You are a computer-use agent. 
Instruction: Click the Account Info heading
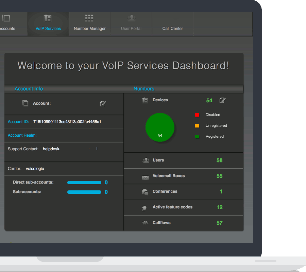[x=29, y=89]
